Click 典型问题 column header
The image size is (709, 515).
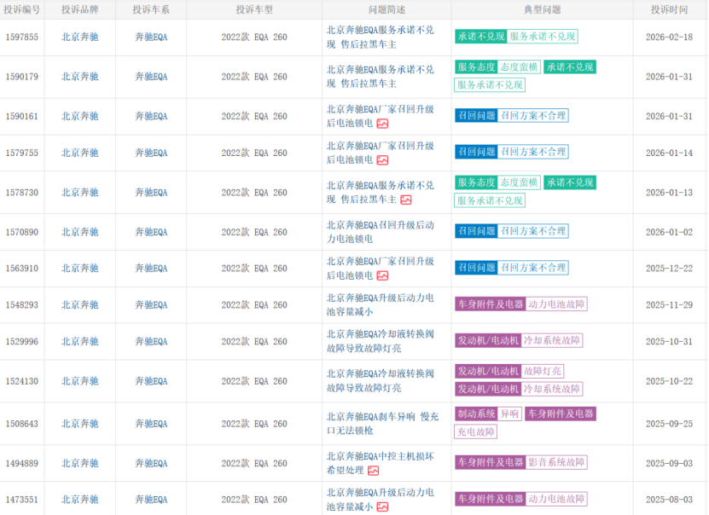(542, 9)
